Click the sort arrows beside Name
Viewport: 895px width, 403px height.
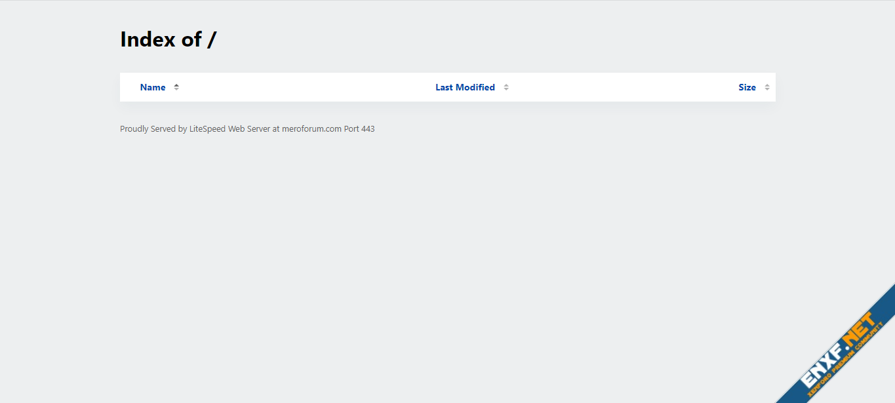[176, 87]
